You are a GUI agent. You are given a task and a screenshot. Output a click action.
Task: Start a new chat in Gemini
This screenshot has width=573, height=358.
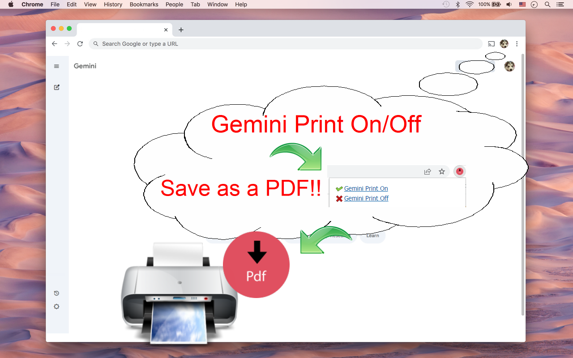[56, 87]
